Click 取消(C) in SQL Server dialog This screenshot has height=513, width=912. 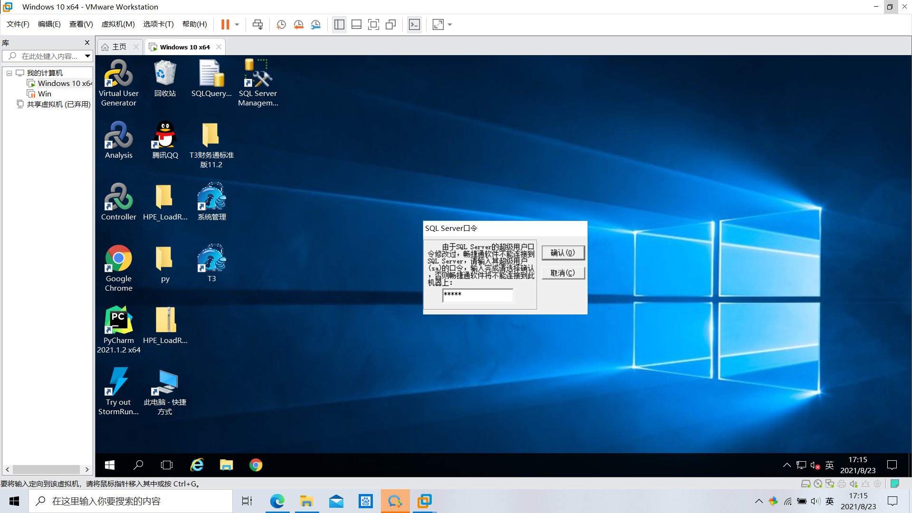(x=563, y=273)
